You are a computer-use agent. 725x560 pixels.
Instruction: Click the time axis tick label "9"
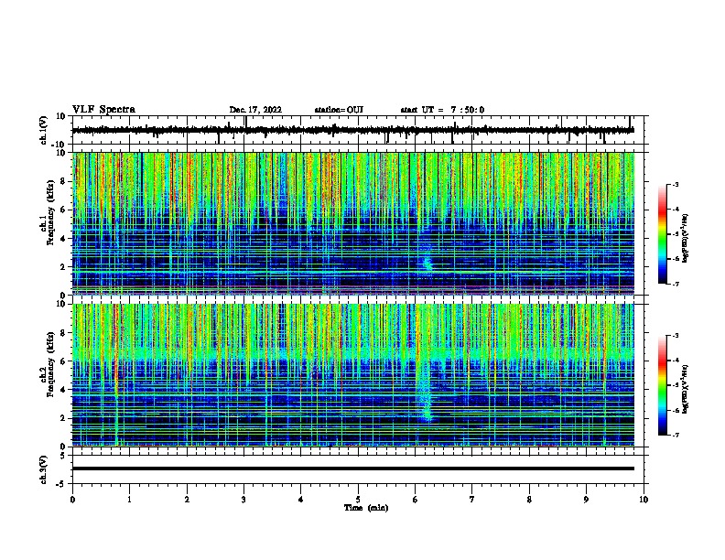coord(586,500)
